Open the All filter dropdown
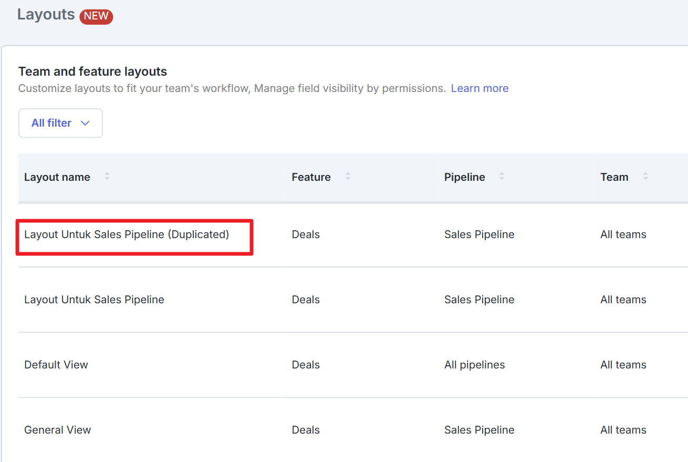688x462 pixels. pos(60,123)
